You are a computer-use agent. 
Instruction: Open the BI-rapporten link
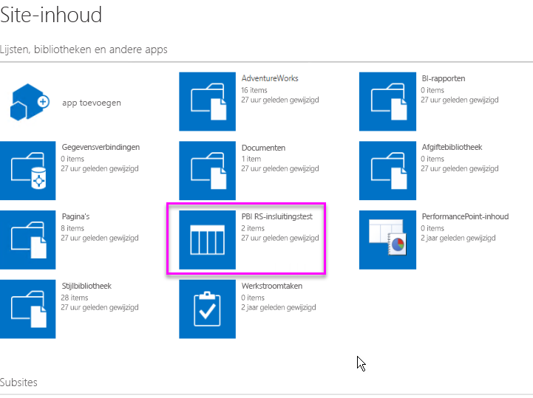coord(444,78)
